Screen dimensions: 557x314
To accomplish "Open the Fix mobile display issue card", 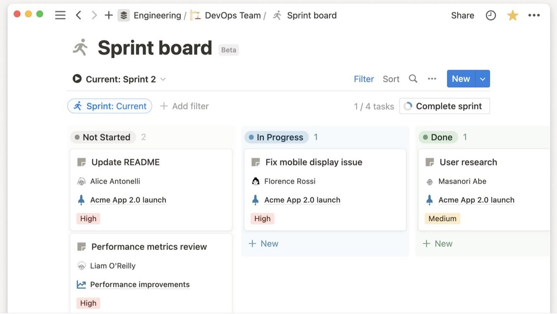I will (x=313, y=162).
